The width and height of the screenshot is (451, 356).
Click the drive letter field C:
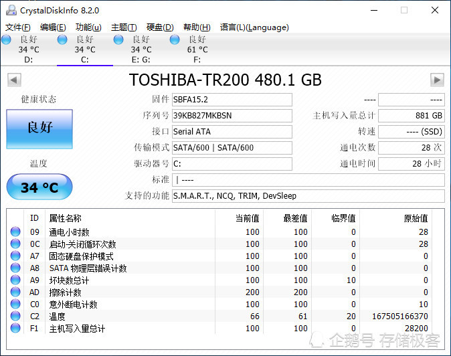[232, 164]
